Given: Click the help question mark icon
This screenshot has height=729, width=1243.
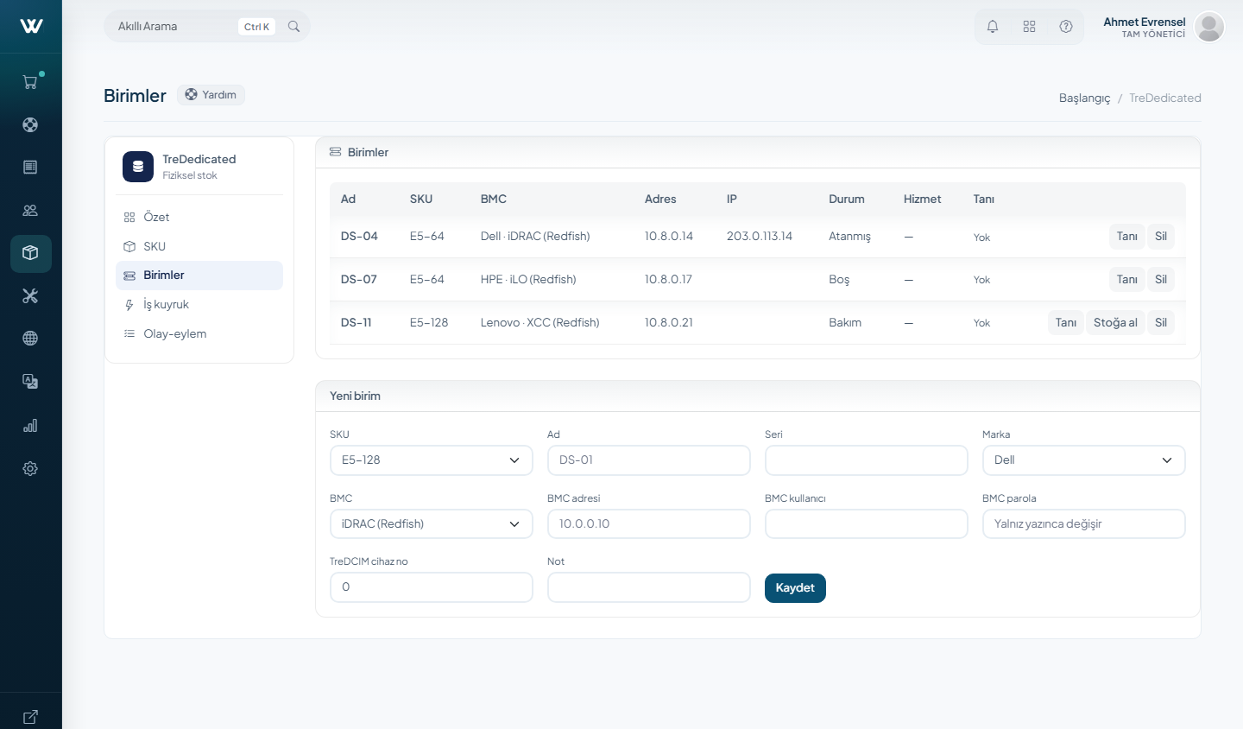Looking at the screenshot, I should (1066, 27).
